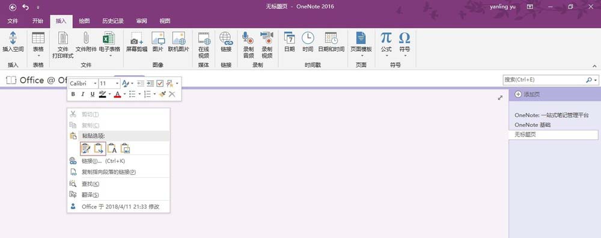
Task: Expand page to full view arrow
Action: click(500, 98)
